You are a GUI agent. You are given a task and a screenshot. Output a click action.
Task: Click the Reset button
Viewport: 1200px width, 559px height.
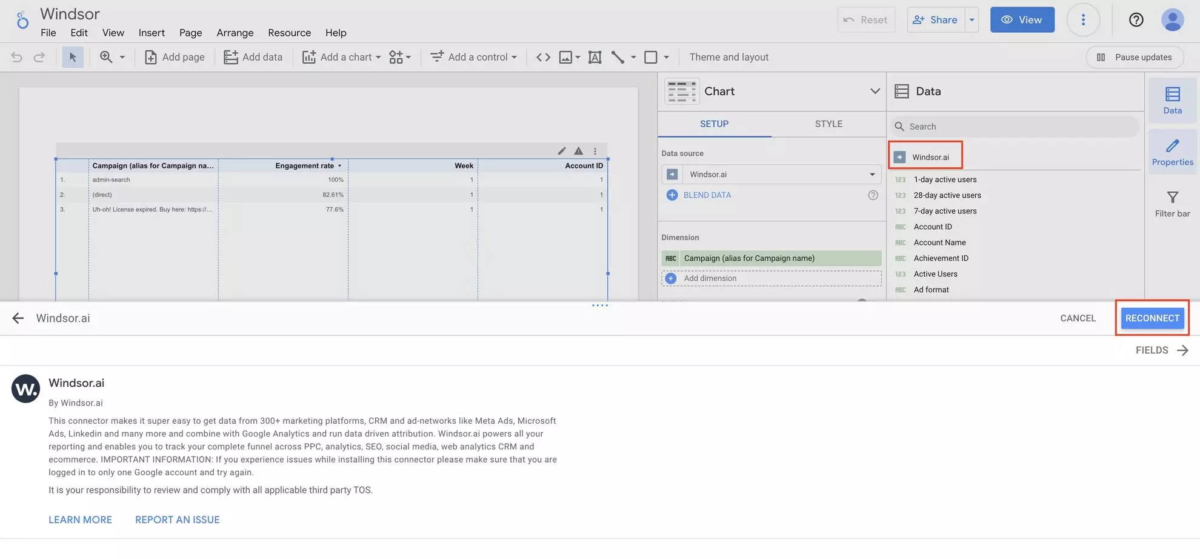(x=866, y=20)
